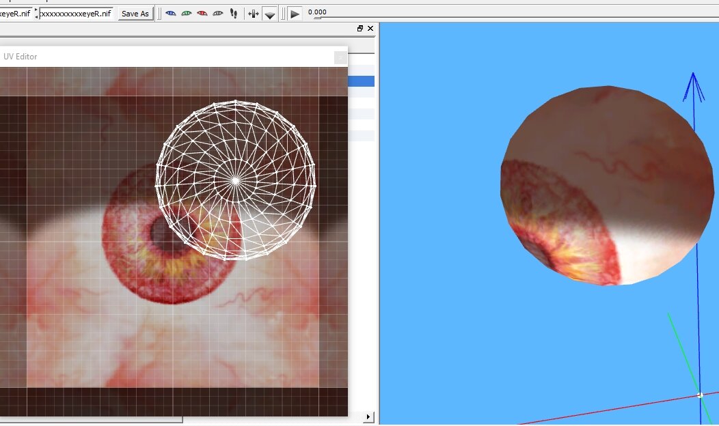719x426 pixels.
Task: Click the animation time slider handle
Action: 317,17
